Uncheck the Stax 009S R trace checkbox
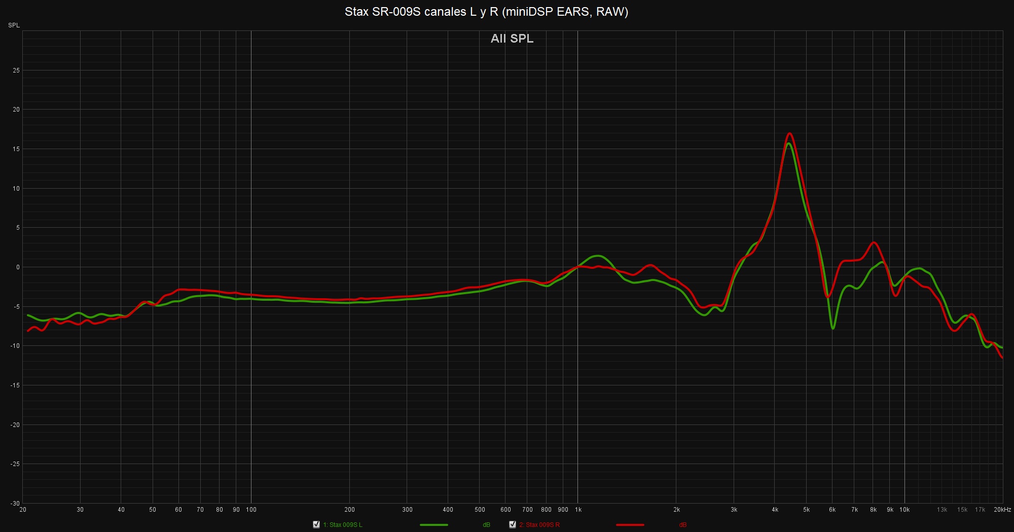The image size is (1014, 532). point(513,524)
